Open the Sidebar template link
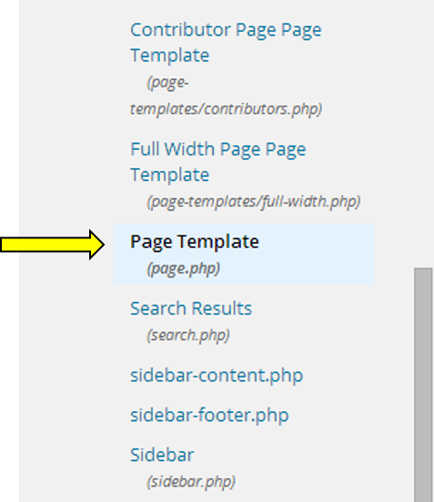434x502 pixels. (162, 455)
